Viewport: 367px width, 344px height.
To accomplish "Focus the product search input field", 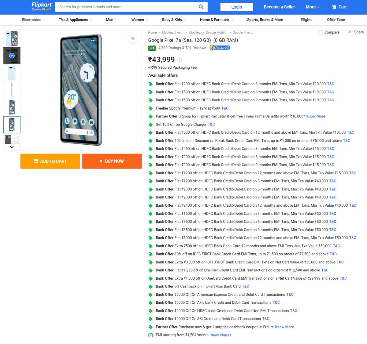I will [x=126, y=7].
